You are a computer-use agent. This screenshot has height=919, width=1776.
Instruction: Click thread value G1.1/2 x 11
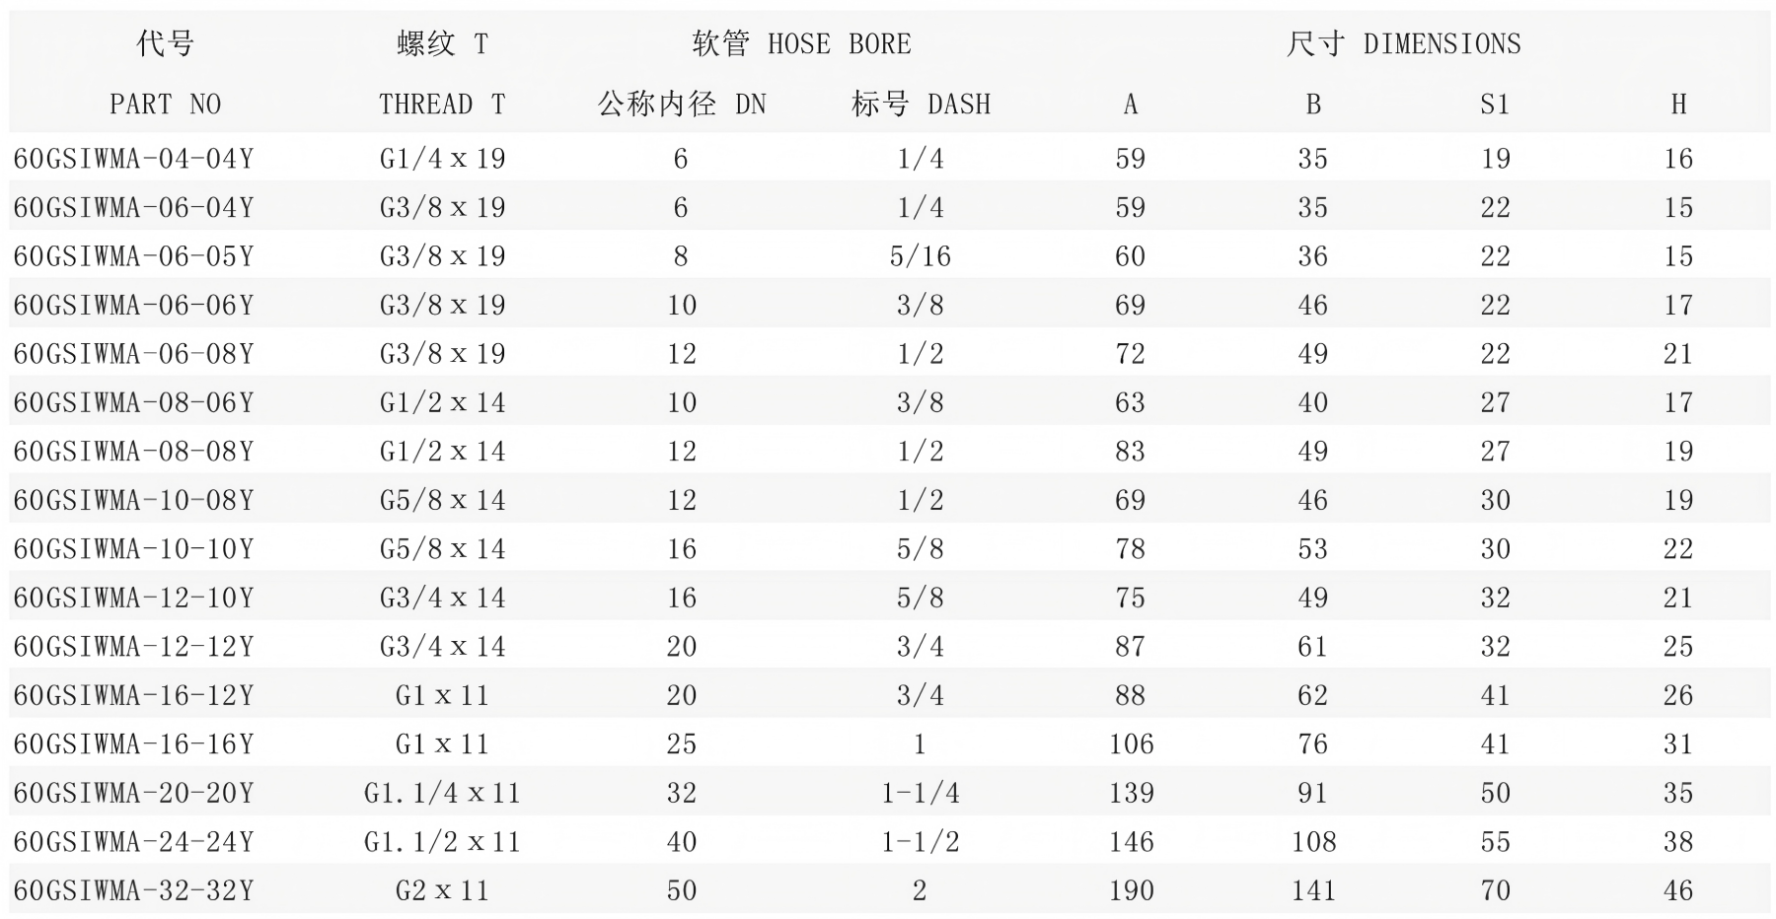tap(441, 842)
